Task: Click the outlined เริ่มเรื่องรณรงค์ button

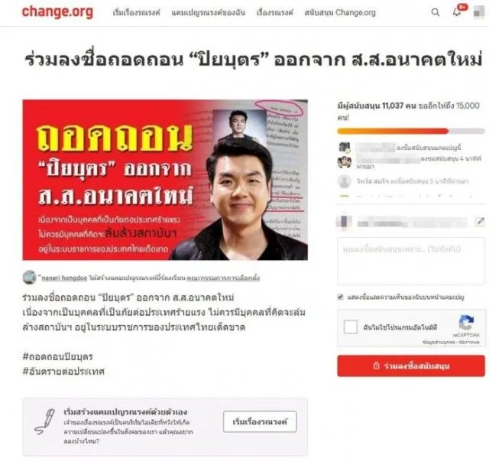Action: [260, 421]
